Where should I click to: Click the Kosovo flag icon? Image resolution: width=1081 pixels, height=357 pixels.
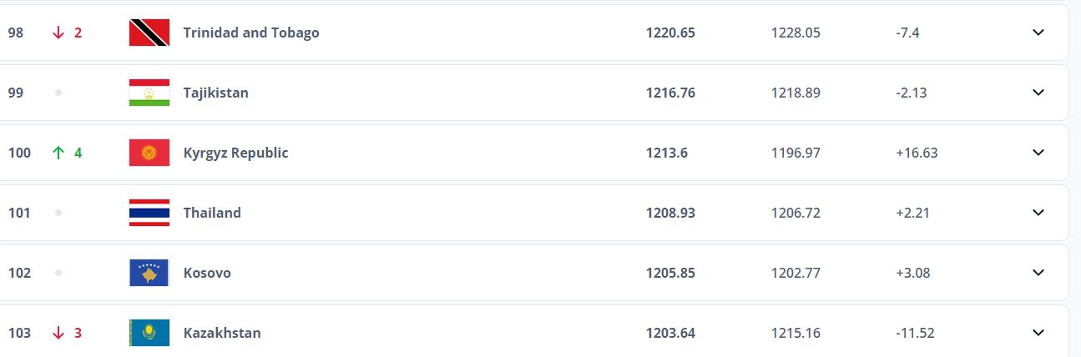(149, 273)
